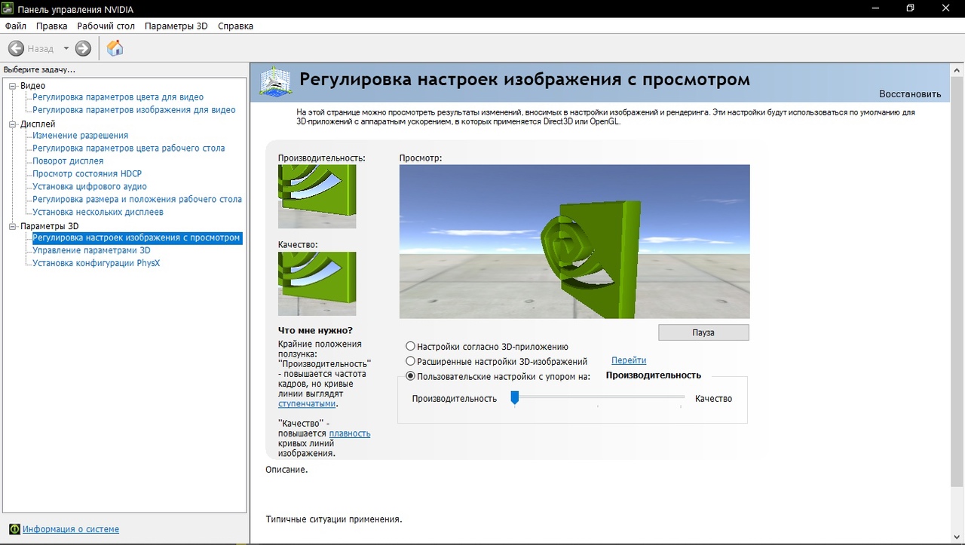Click the 'Производительность' preview thumbnail
This screenshot has height=545, width=965.
click(x=317, y=197)
